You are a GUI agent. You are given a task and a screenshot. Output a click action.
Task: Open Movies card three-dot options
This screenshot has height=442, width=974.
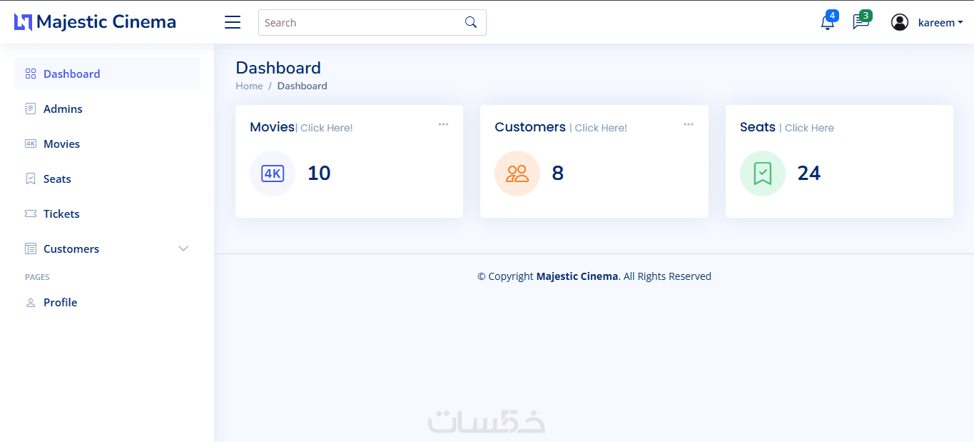pyautogui.click(x=443, y=124)
